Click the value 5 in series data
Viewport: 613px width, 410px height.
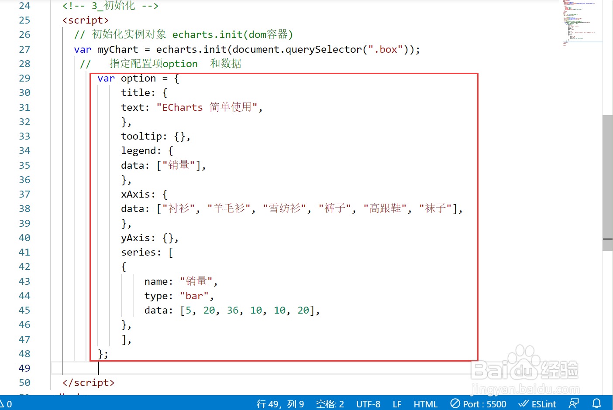[x=189, y=311]
